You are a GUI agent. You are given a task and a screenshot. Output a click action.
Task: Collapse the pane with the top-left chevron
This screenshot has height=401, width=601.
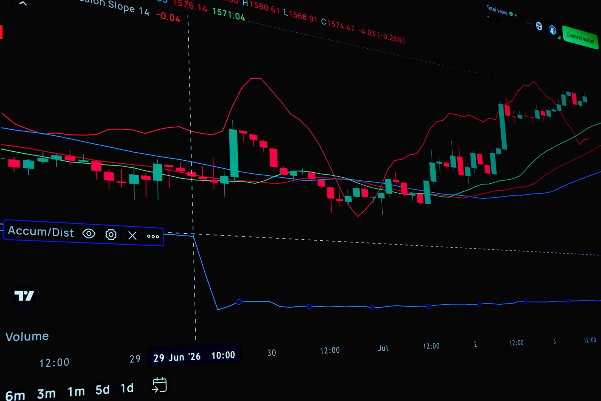tap(23, 4)
